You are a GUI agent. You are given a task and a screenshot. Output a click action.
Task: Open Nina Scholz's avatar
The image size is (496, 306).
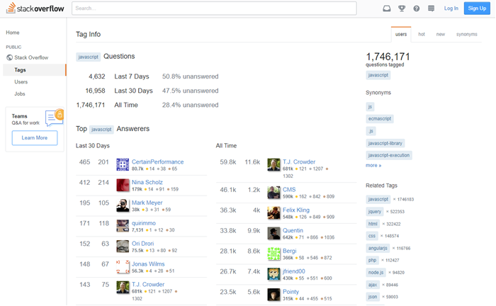pyautogui.click(x=123, y=186)
